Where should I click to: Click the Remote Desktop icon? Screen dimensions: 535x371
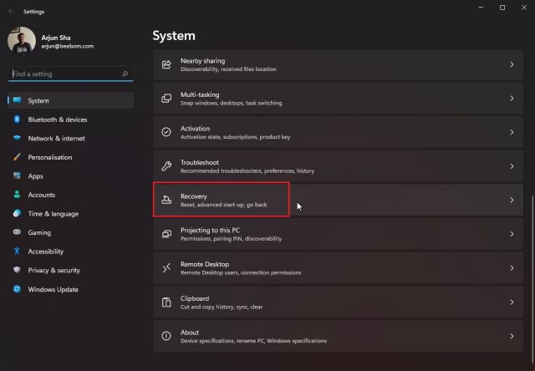pos(166,268)
